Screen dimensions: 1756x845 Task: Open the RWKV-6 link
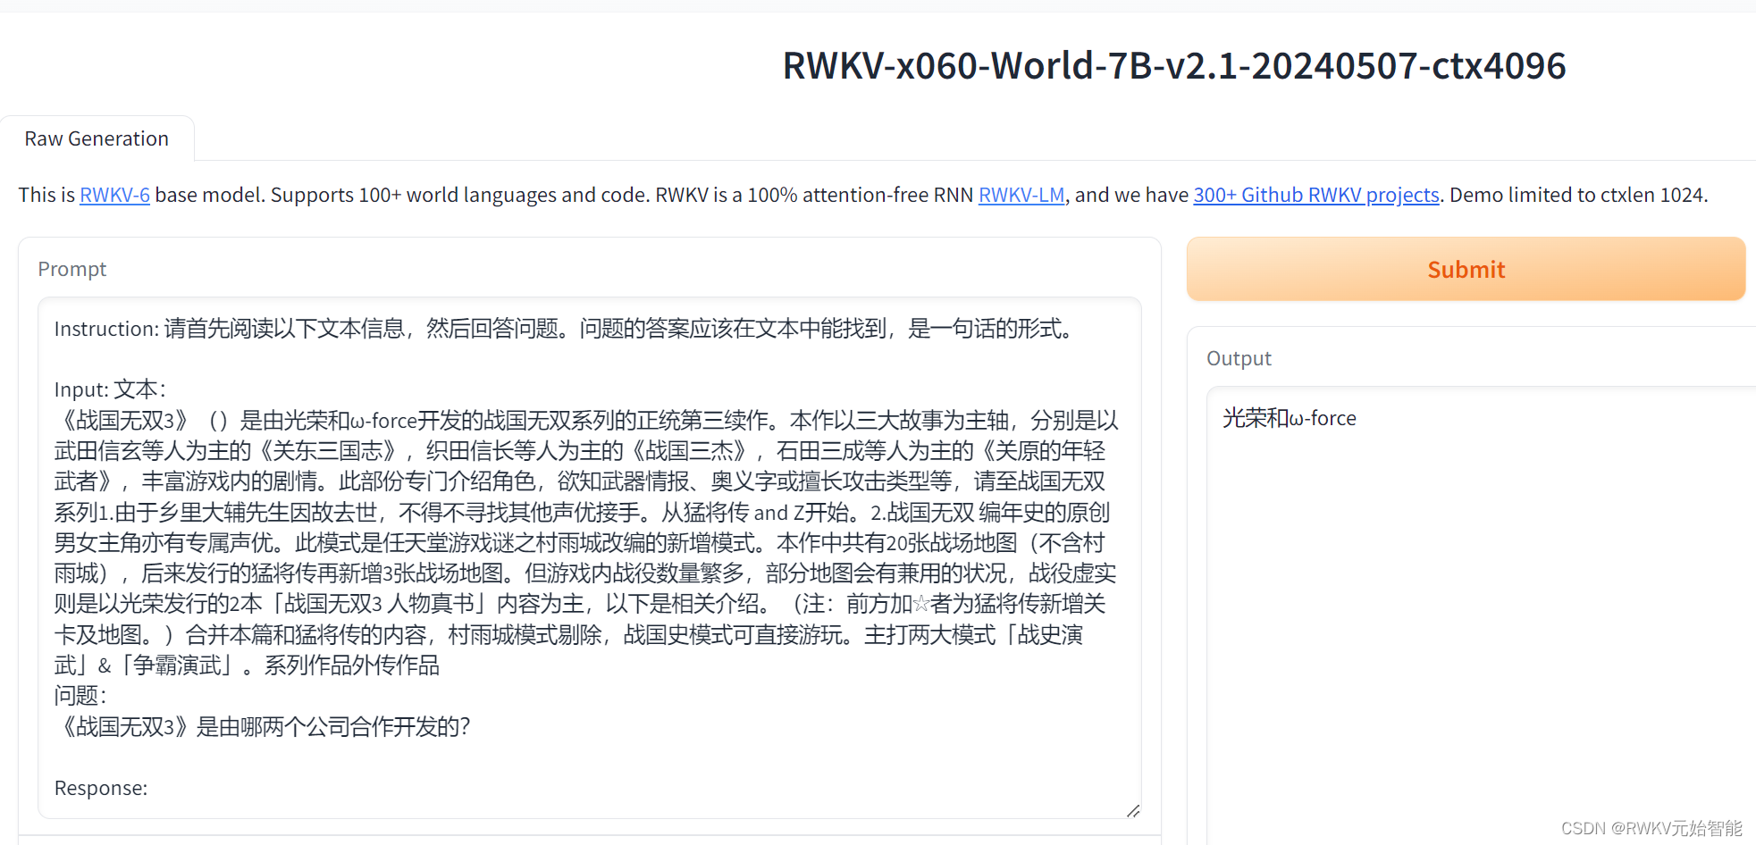pos(114,195)
